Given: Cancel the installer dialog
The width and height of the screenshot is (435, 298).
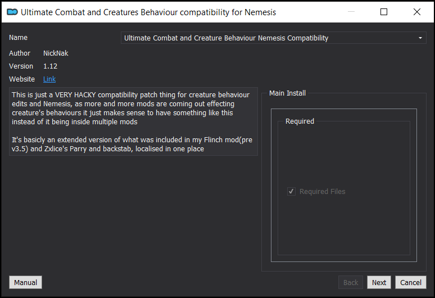Looking at the screenshot, I should pos(411,282).
